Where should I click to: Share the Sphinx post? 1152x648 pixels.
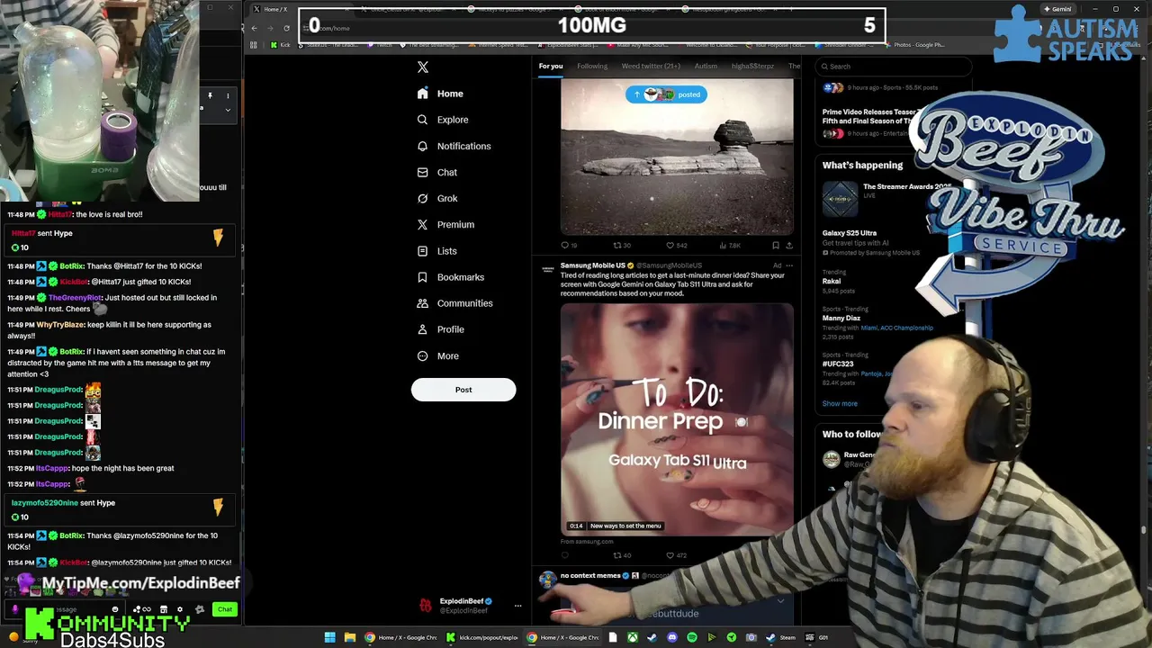(789, 245)
